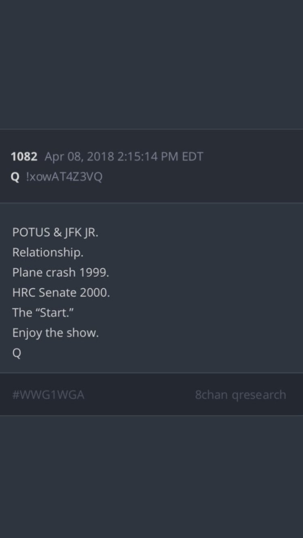Click the HRC Senate 2000. line
The width and height of the screenshot is (303, 538).
pos(61,293)
